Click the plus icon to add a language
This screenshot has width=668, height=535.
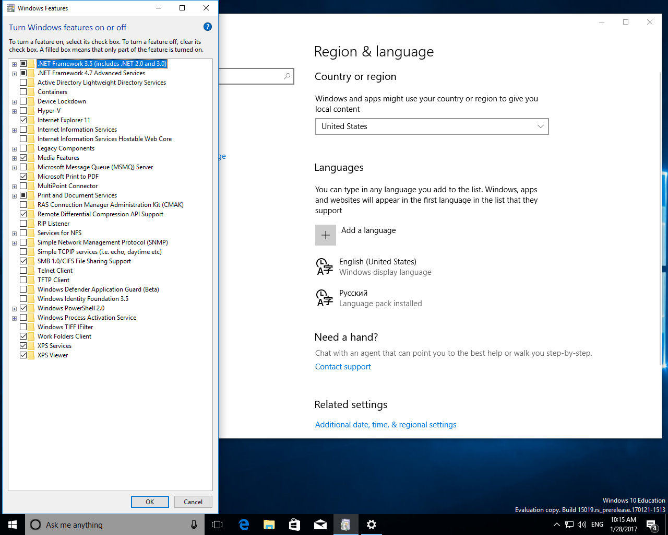click(x=325, y=235)
